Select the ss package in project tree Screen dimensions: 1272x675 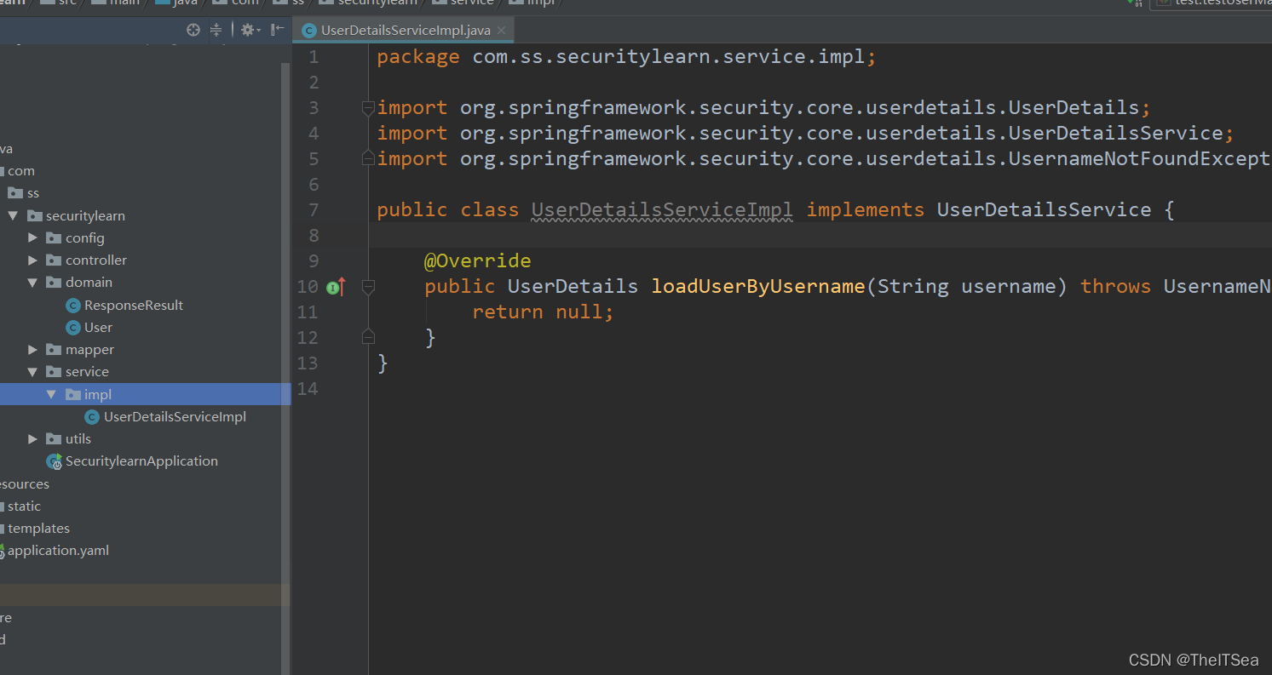click(x=33, y=193)
